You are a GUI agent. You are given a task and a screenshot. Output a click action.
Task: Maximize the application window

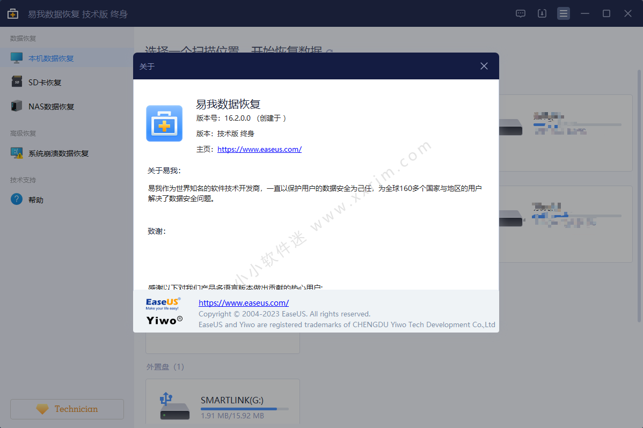[606, 14]
